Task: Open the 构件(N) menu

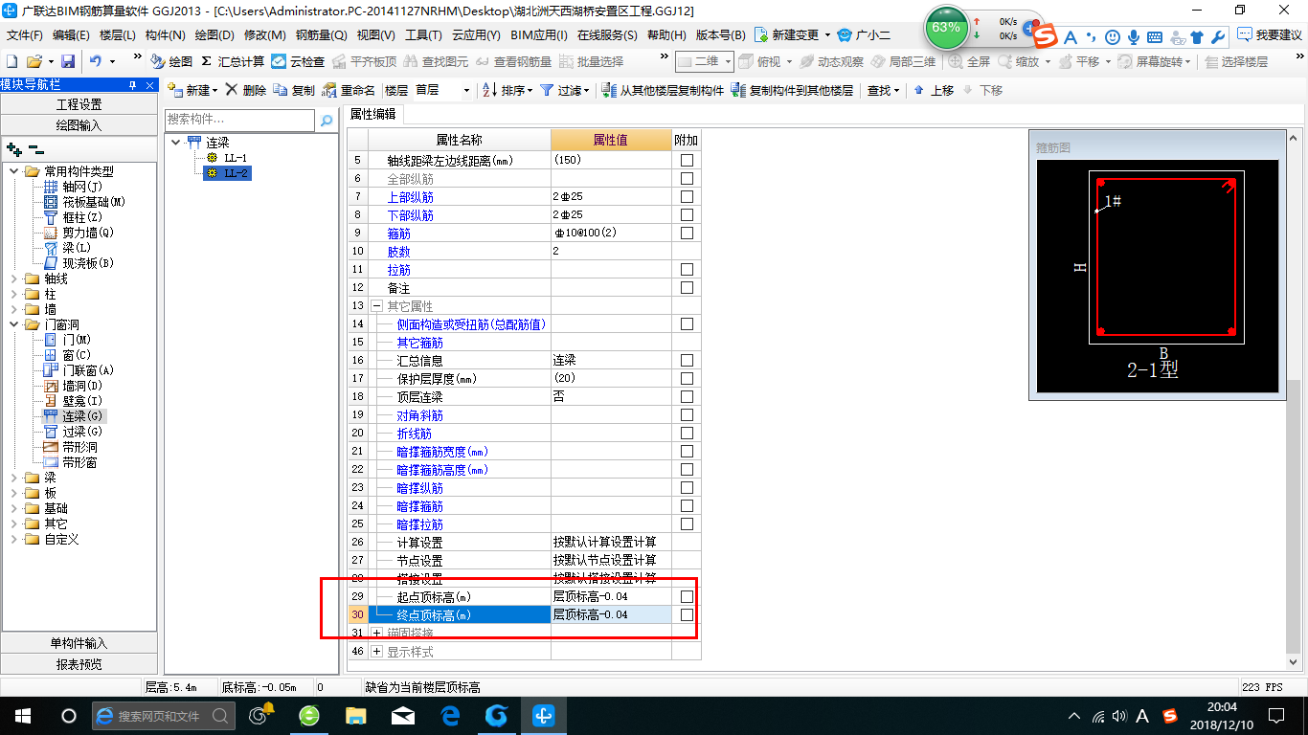Action: pyautogui.click(x=165, y=34)
